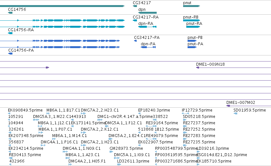Click EST DMG7A.2_2.H23.C1
This screenshot has width=271, height=166.
coord(100,110)
